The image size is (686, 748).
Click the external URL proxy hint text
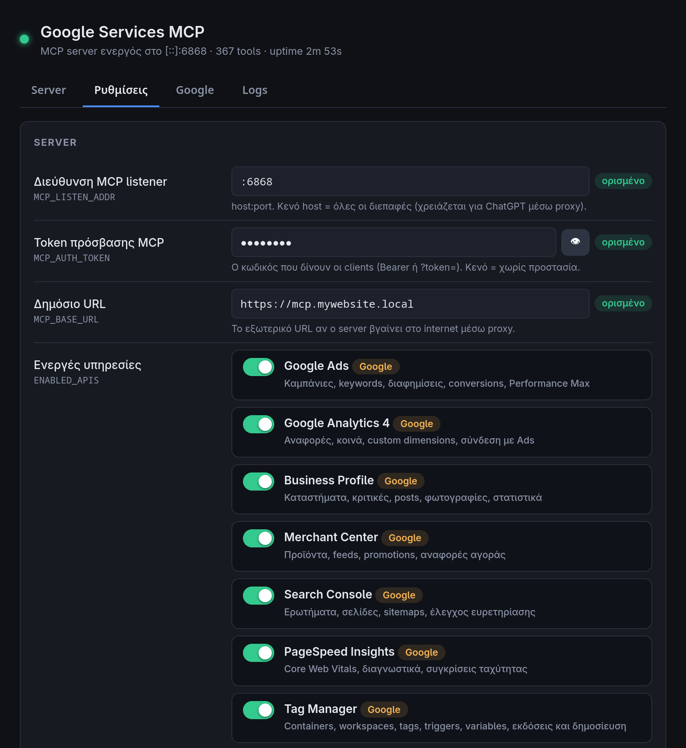pyautogui.click(x=373, y=329)
